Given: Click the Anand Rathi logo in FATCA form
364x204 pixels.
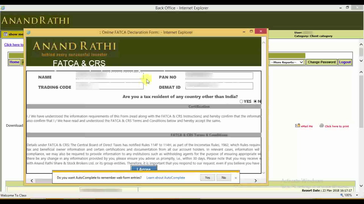Looking at the screenshot, I should pos(74,48).
